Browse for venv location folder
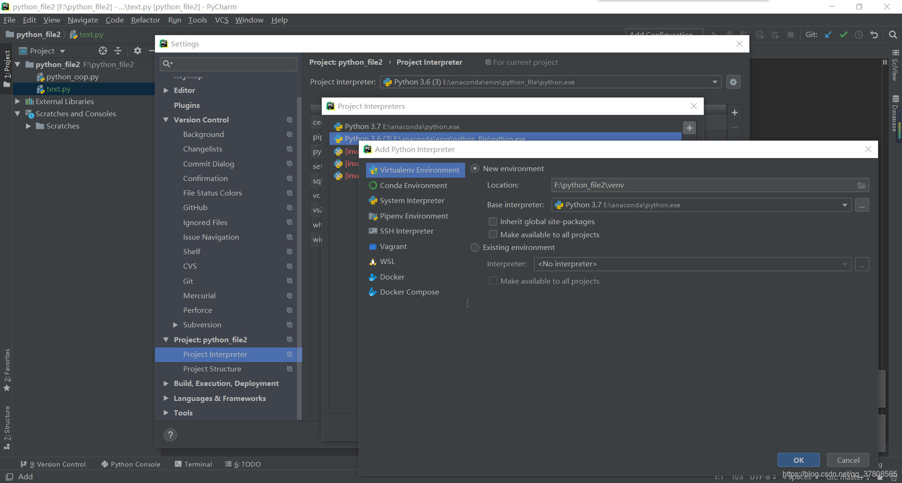The height and width of the screenshot is (483, 902). pyautogui.click(x=862, y=185)
